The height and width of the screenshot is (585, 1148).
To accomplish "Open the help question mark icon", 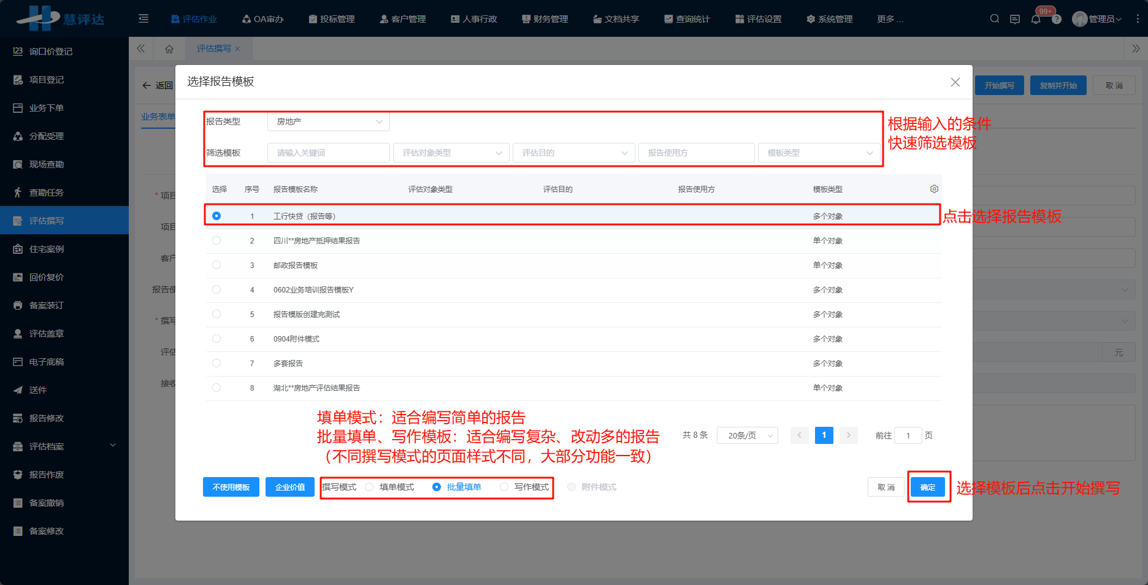I will coord(1057,19).
